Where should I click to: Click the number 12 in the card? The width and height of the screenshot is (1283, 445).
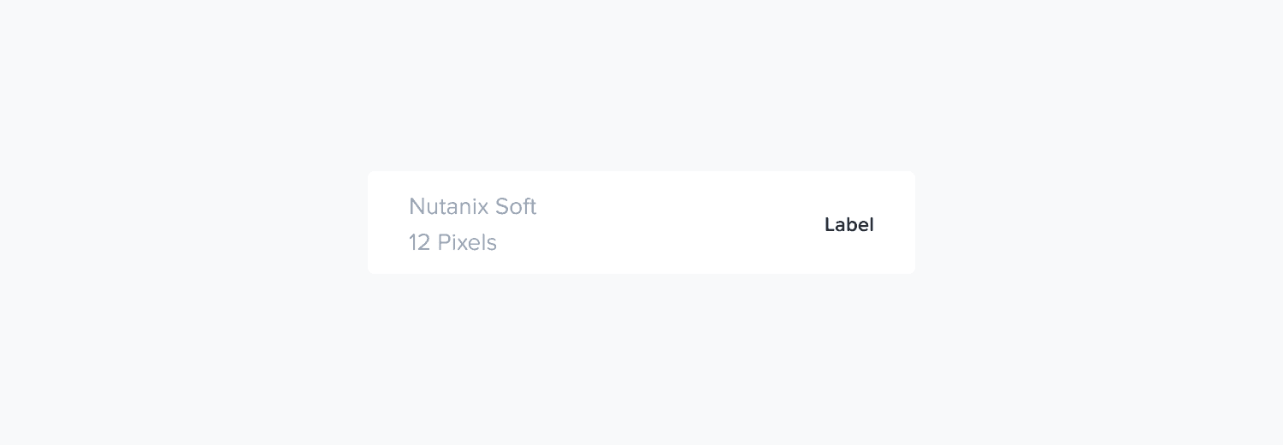[x=419, y=243]
